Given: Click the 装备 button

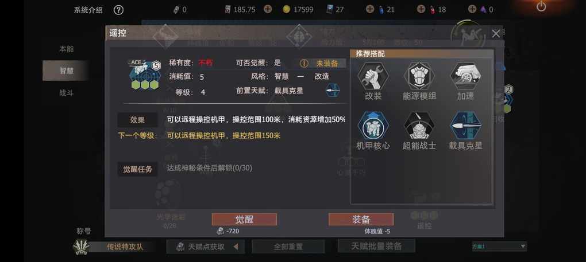Looking at the screenshot, I should pos(361,219).
